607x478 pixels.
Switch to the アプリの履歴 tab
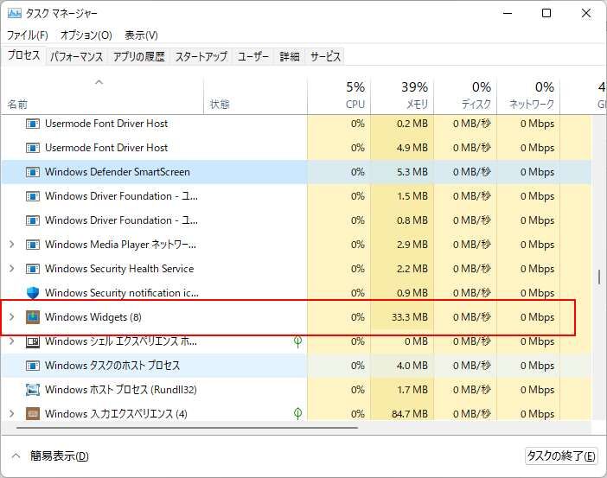139,57
